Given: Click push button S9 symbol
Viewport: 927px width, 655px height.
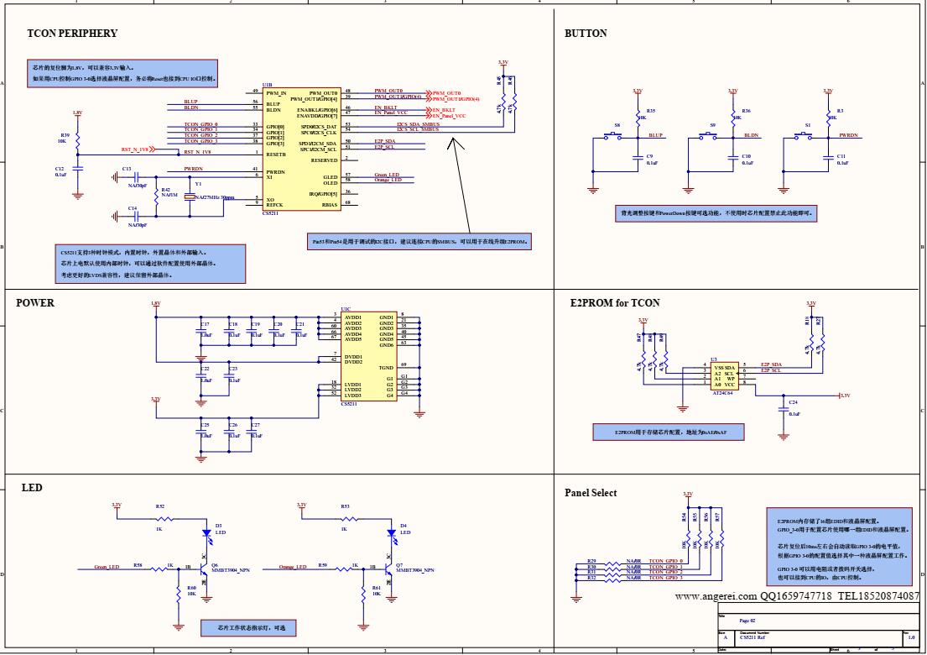Looking at the screenshot, I should point(708,136).
